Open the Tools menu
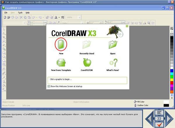175x128 pixels. (x=20, y=13)
